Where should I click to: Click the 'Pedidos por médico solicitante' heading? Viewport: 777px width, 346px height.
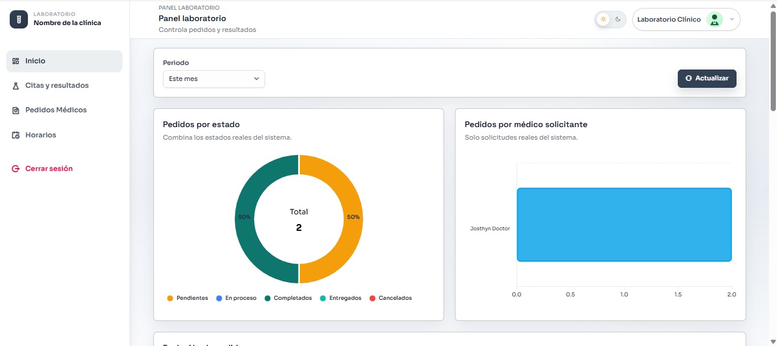click(526, 124)
